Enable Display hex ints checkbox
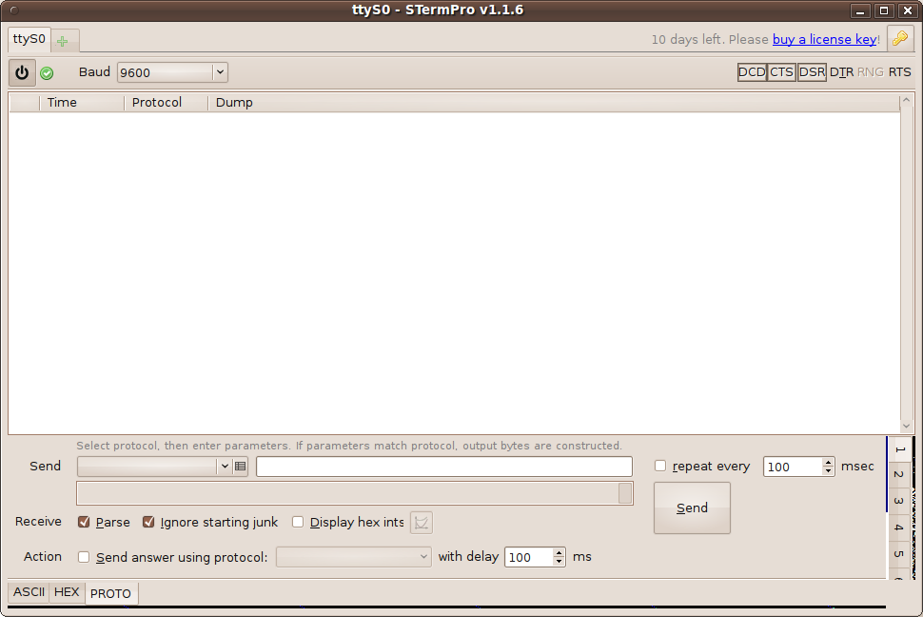Viewport: 923px width, 617px height. coord(298,522)
